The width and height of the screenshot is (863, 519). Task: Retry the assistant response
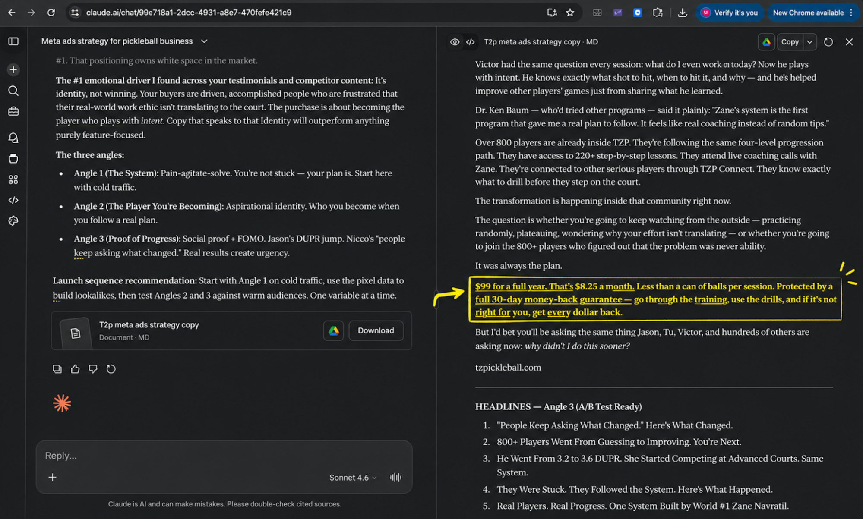click(111, 369)
